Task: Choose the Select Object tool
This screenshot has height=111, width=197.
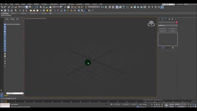Action: 27,7
